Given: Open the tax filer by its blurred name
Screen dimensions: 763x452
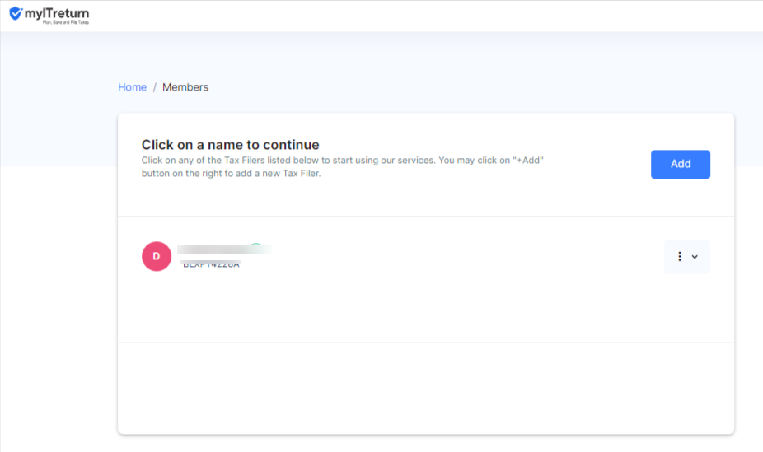Looking at the screenshot, I should (213, 248).
